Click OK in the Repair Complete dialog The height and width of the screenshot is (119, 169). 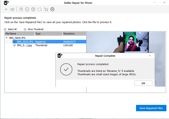[x=143, y=83]
